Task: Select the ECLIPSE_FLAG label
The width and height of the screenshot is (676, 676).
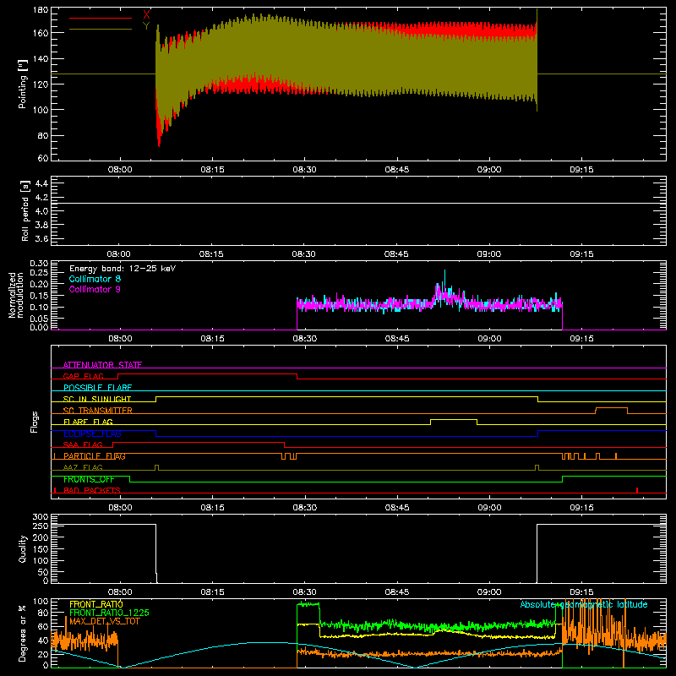Action: click(x=92, y=433)
